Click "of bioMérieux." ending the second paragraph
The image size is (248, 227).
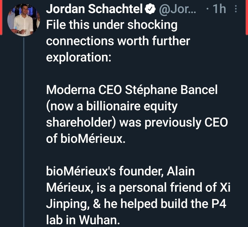point(85,139)
